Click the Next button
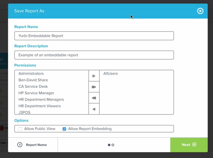213x158 pixels. pos(189,145)
